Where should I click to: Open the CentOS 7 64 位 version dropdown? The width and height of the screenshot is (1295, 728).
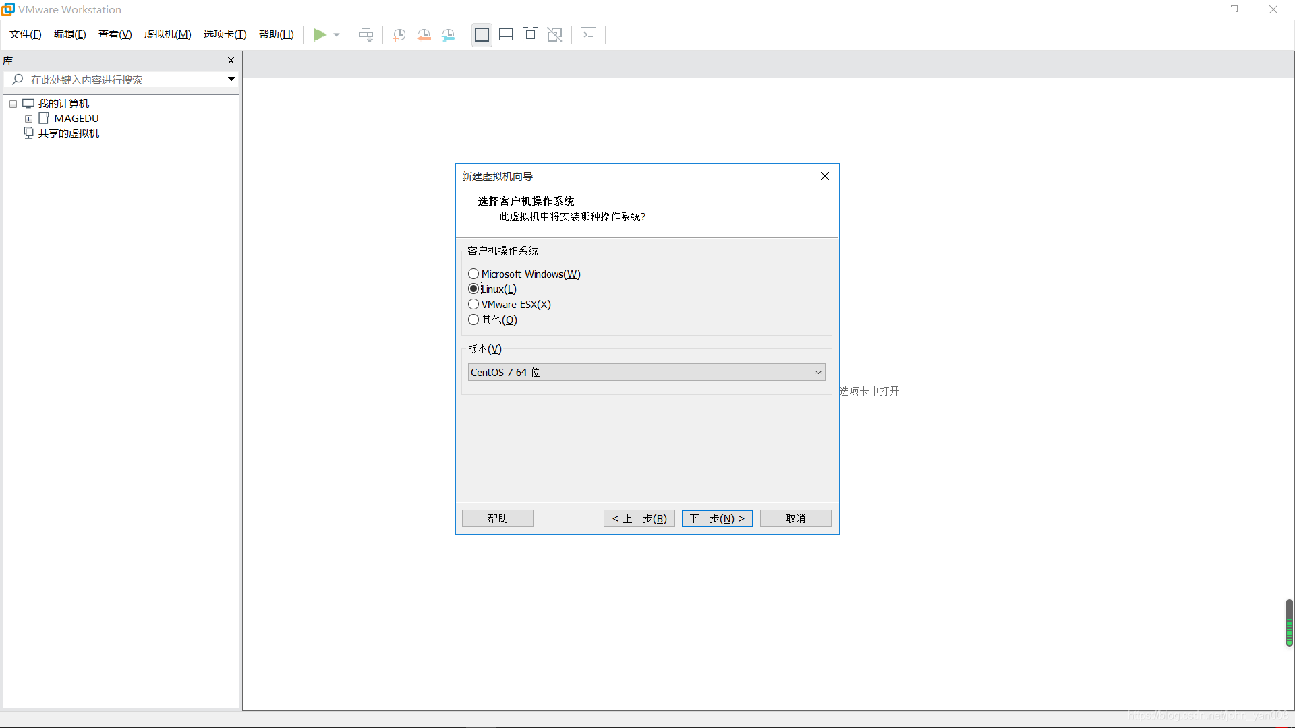646,372
